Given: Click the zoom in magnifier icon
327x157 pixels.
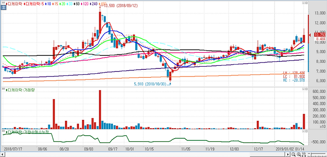Looking at the screenshot, I should point(299,154).
